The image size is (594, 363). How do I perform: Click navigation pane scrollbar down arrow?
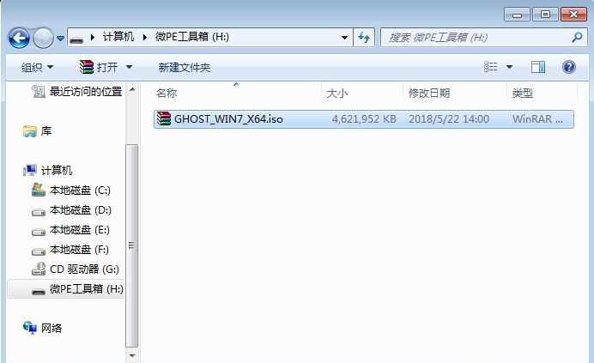point(132,356)
